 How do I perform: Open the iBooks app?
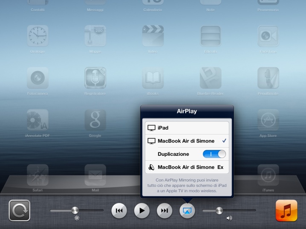[x=153, y=78]
